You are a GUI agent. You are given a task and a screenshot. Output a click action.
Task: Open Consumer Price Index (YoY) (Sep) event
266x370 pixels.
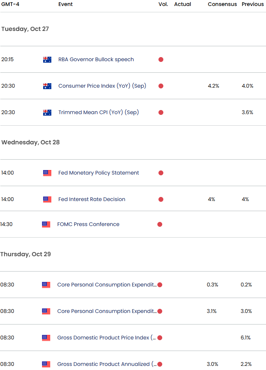(102, 86)
